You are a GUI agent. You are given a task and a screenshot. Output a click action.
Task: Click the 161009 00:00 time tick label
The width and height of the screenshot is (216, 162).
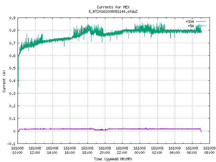click(x=139, y=150)
